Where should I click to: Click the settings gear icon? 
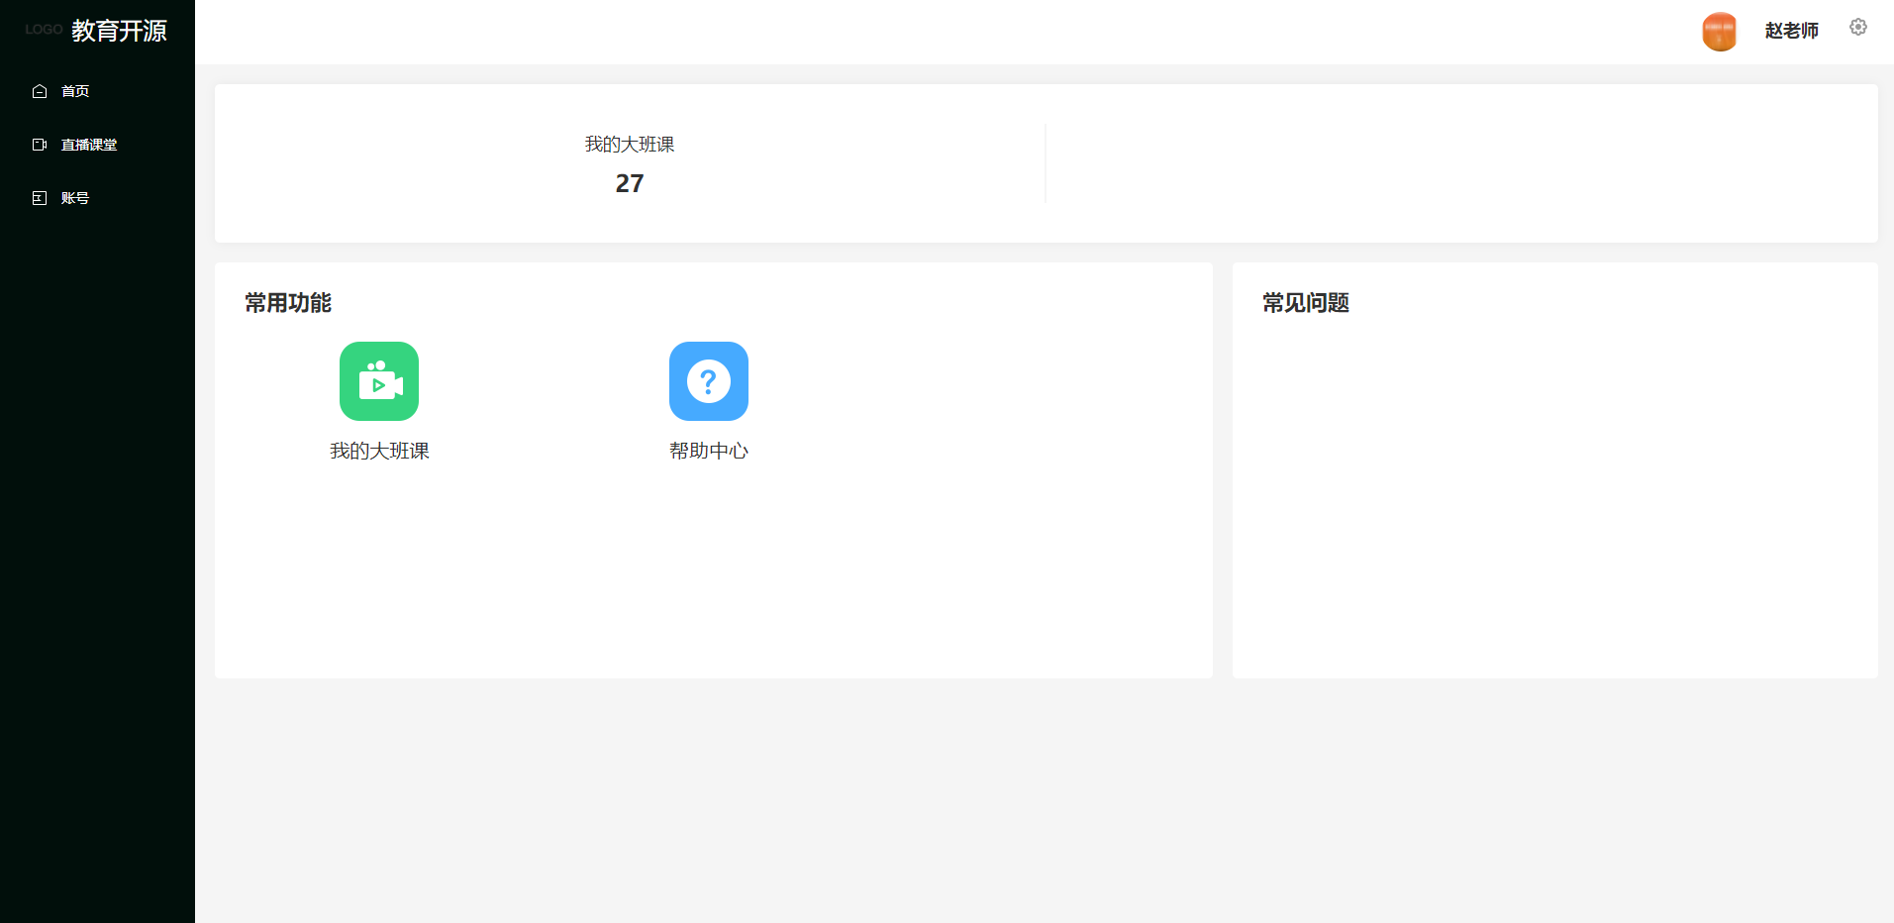1858,27
